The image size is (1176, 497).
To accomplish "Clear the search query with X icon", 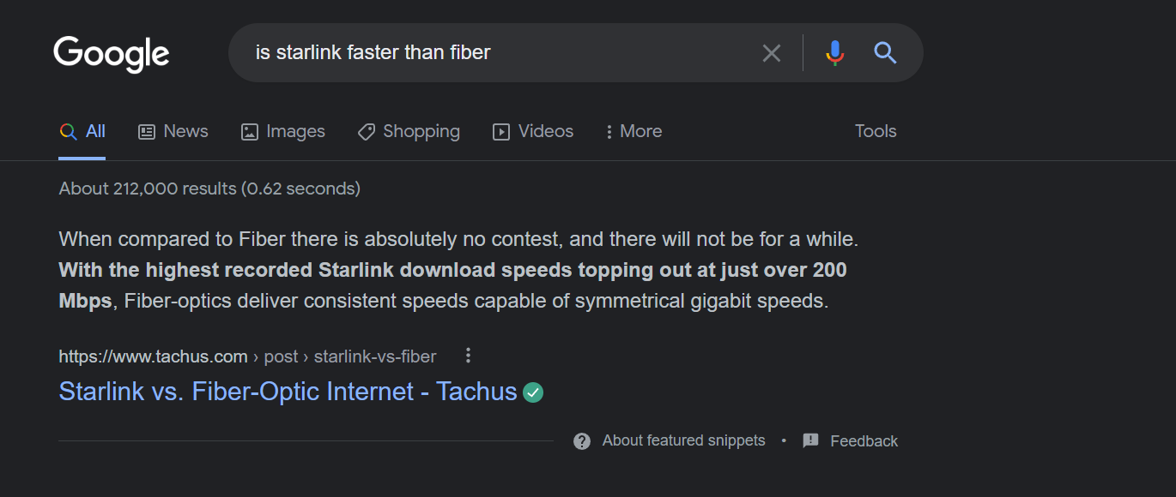I will 772,53.
